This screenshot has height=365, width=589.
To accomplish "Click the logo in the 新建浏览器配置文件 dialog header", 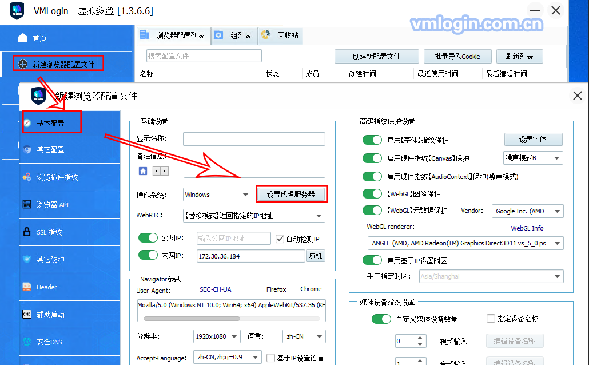I will point(38,96).
